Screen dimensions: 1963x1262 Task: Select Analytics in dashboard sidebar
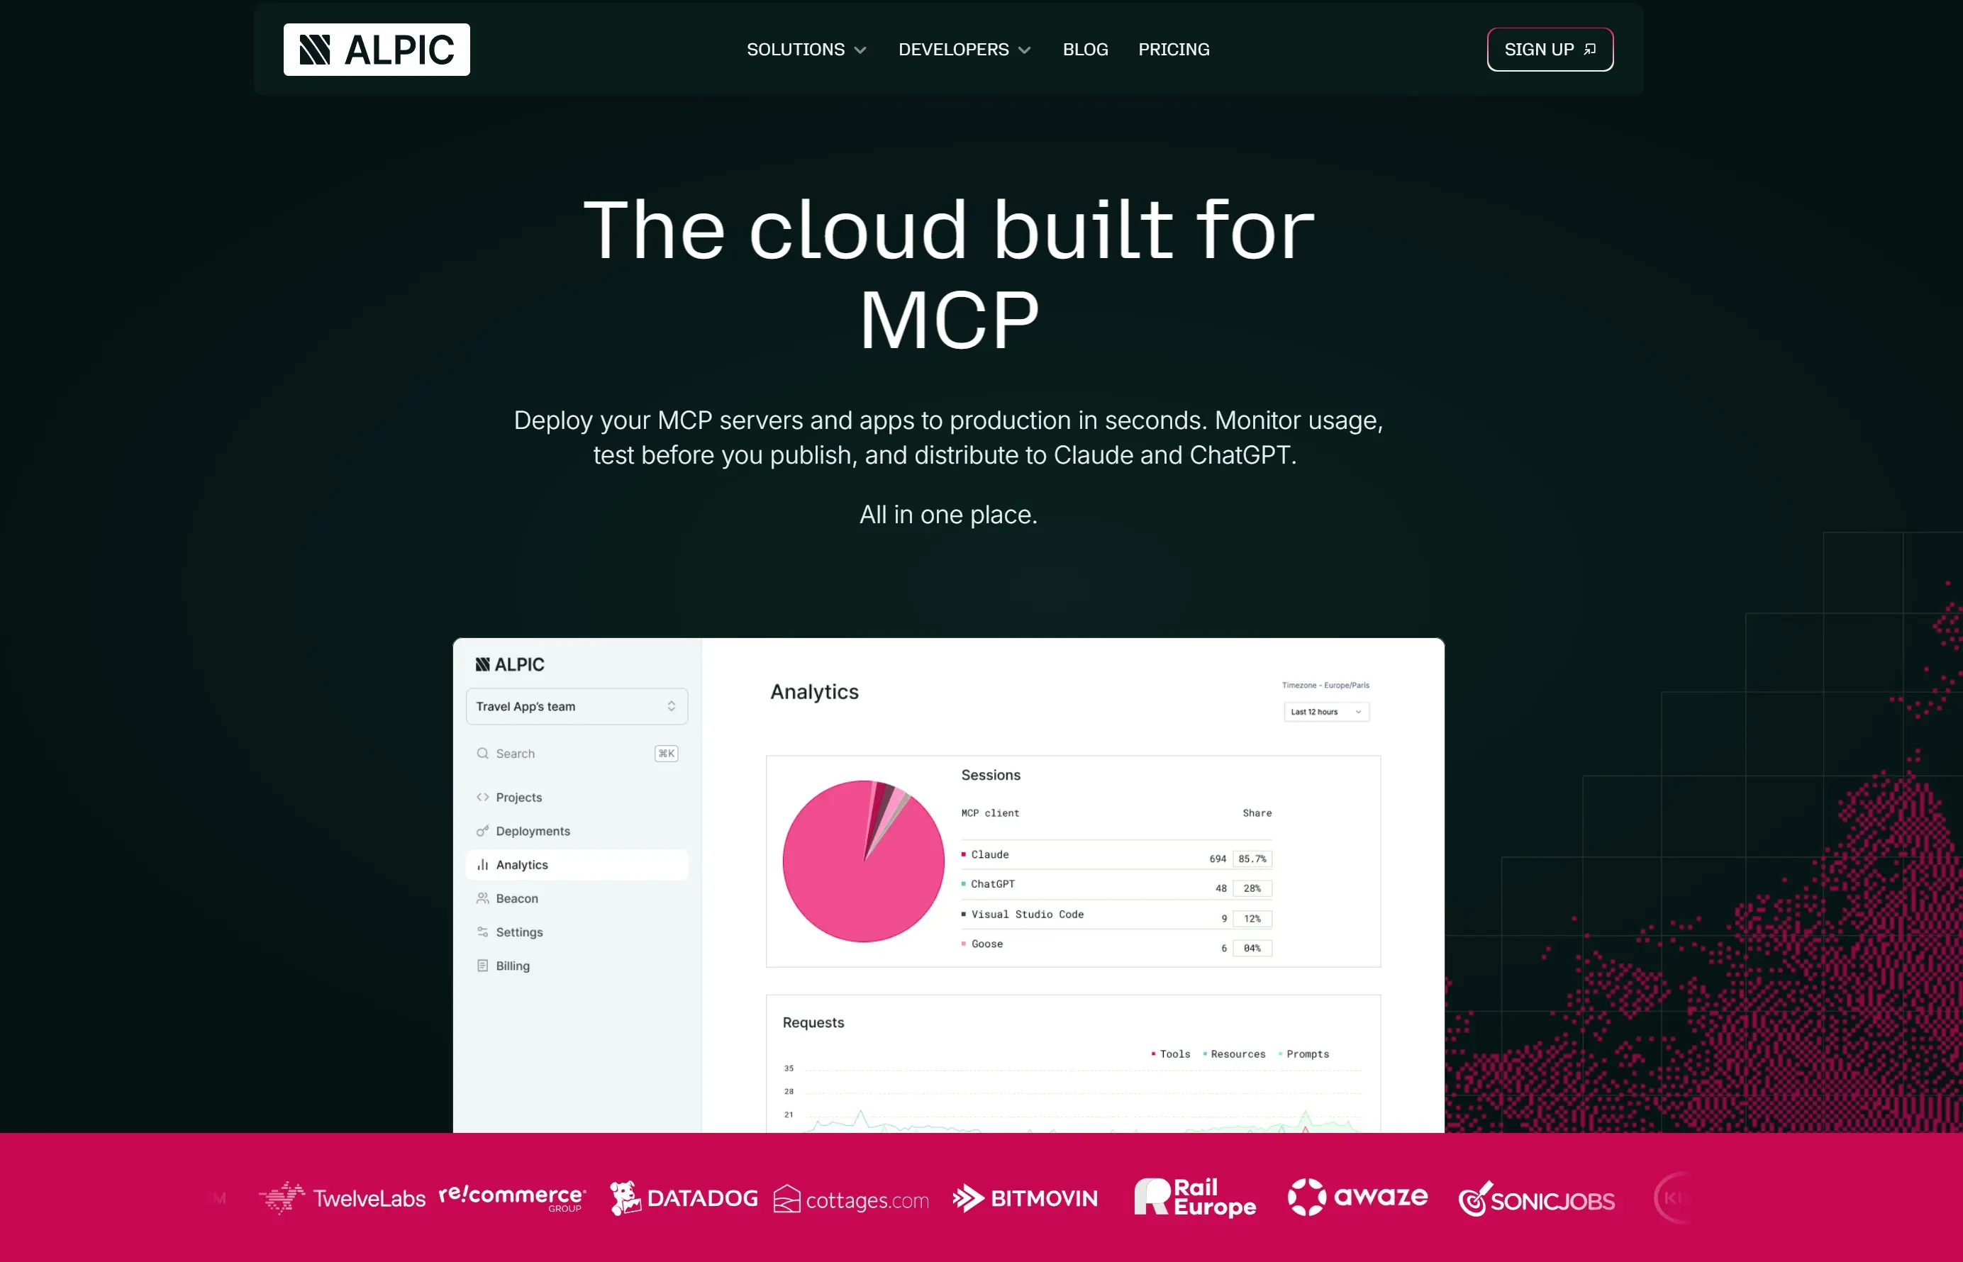point(576,864)
